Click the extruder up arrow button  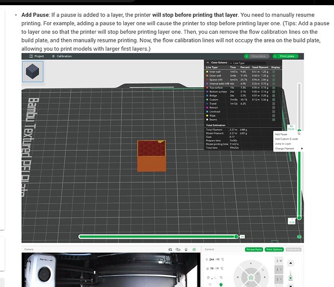point(290,263)
